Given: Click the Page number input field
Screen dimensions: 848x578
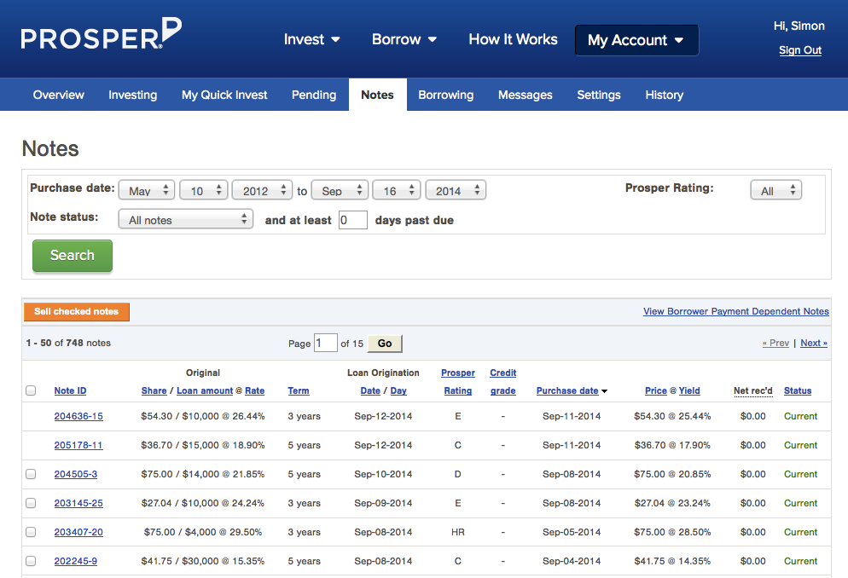Looking at the screenshot, I should click(x=326, y=343).
